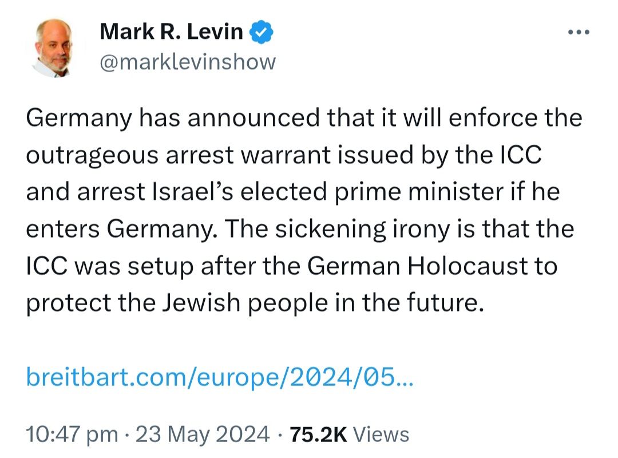
Task: Open the @marklevinshow handle
Action: click(188, 62)
